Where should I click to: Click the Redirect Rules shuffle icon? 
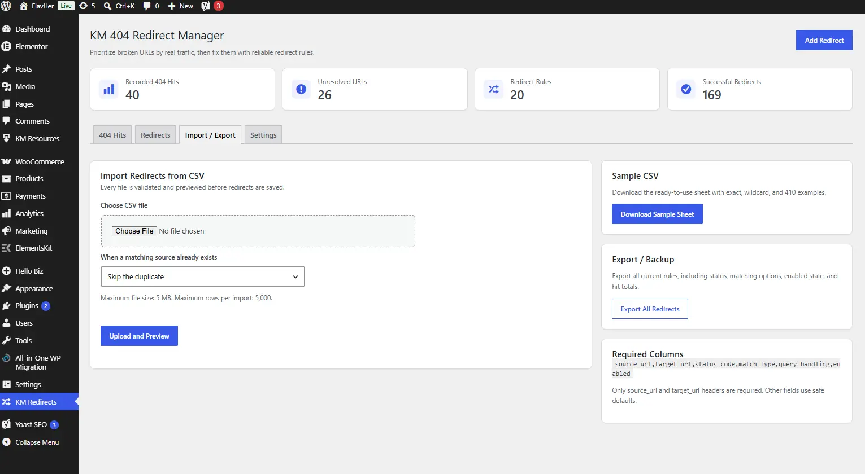(494, 89)
